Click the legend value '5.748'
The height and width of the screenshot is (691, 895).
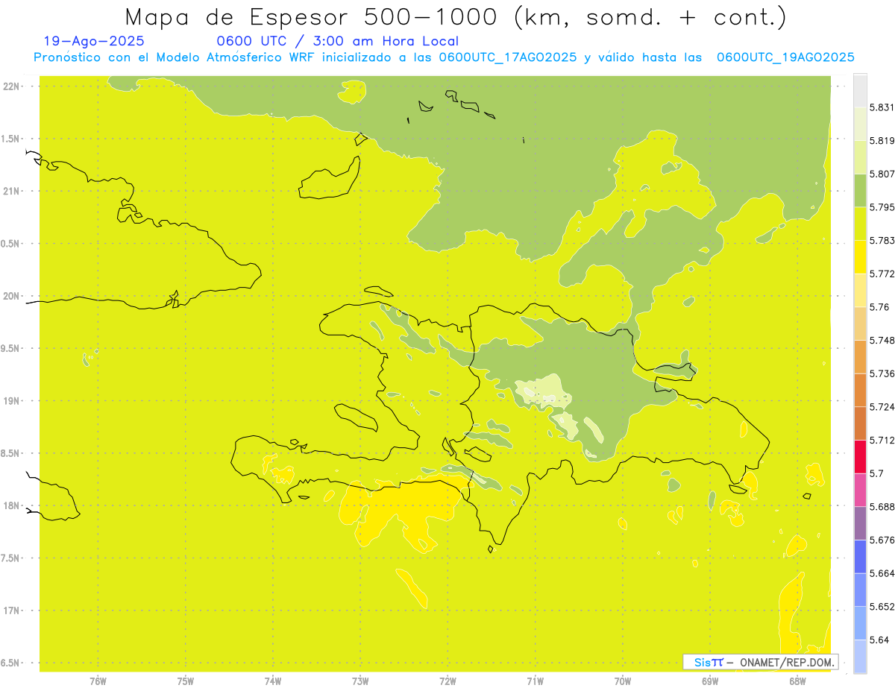(882, 341)
